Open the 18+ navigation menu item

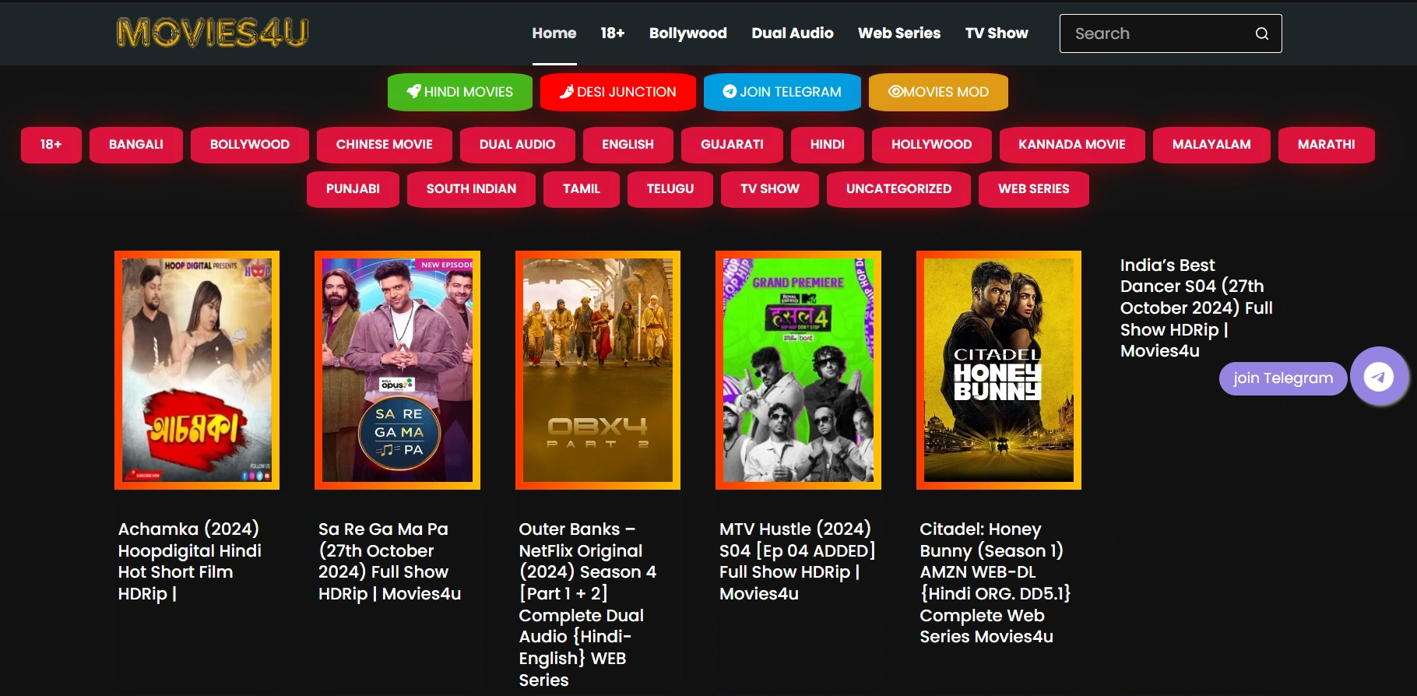pyautogui.click(x=613, y=33)
